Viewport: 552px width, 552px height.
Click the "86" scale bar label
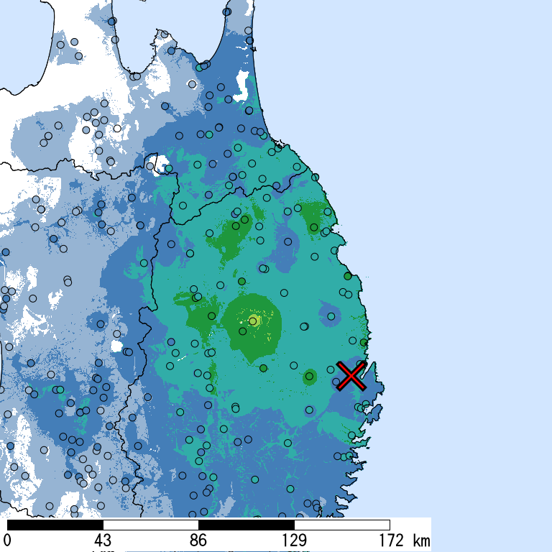(198, 540)
